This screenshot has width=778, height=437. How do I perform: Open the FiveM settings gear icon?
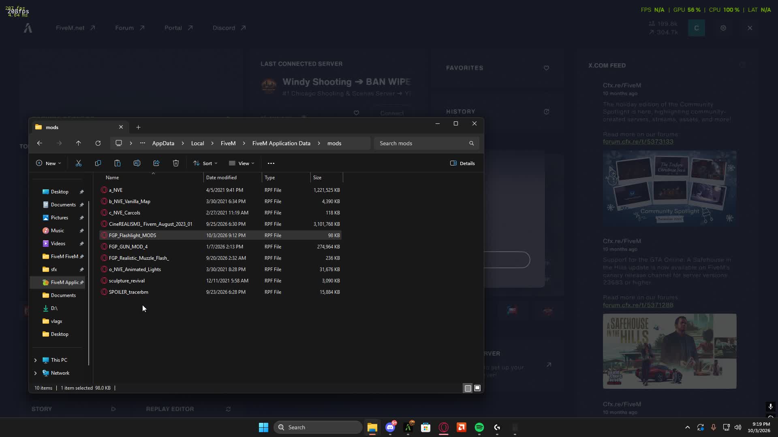point(723,28)
